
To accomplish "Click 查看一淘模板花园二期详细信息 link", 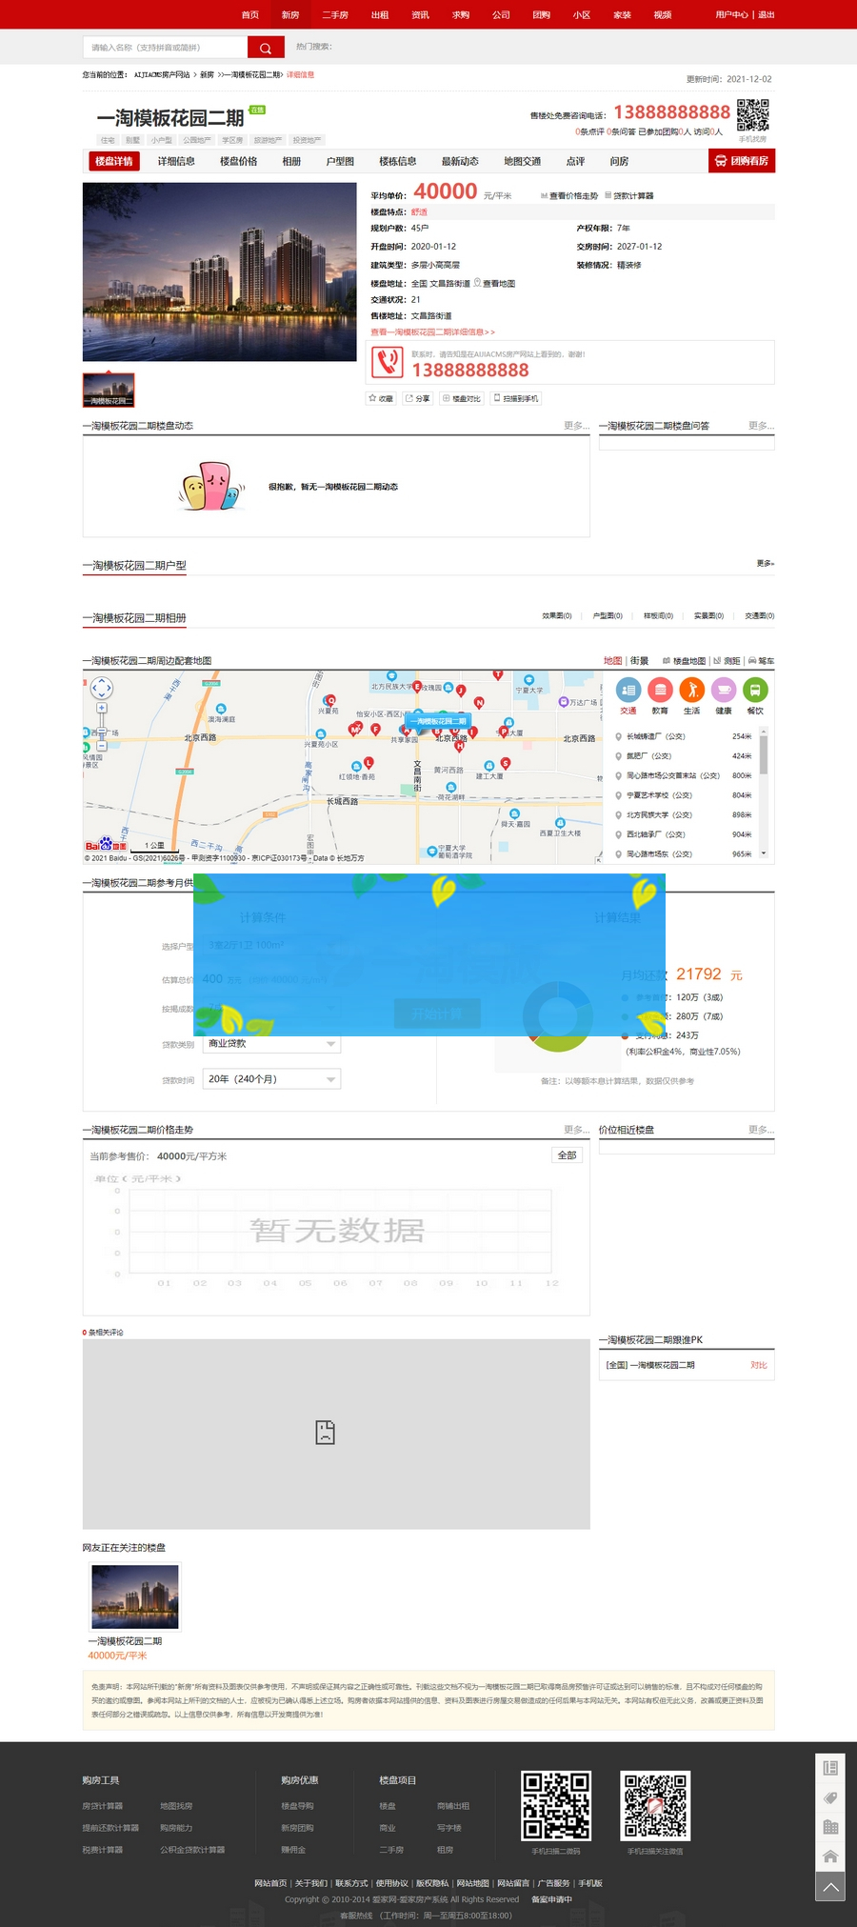I will coord(432,332).
